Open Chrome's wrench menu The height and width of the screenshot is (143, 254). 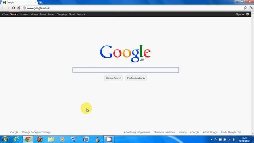[251, 8]
